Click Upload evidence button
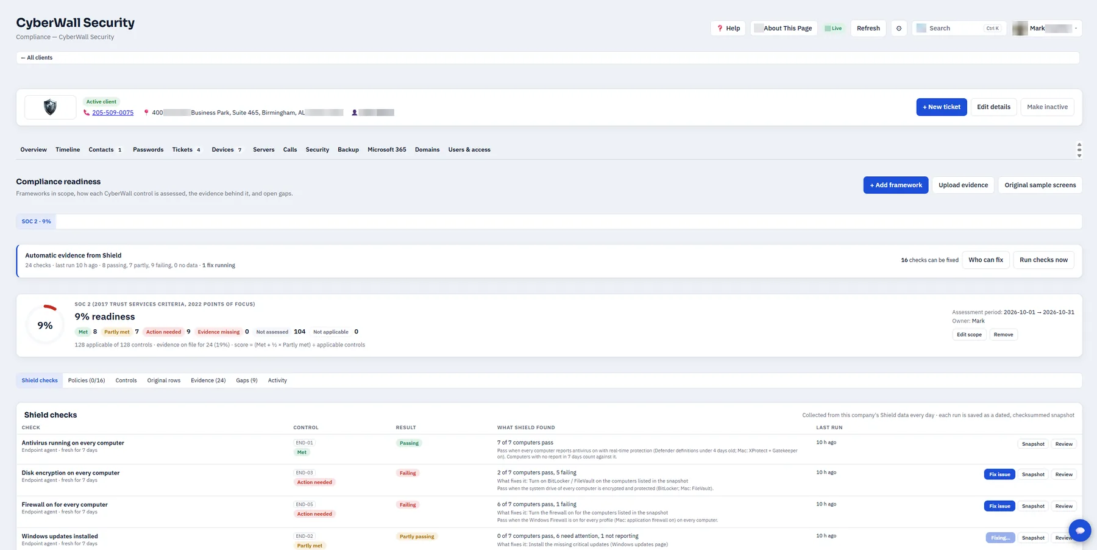This screenshot has height=550, width=1097. 963,185
